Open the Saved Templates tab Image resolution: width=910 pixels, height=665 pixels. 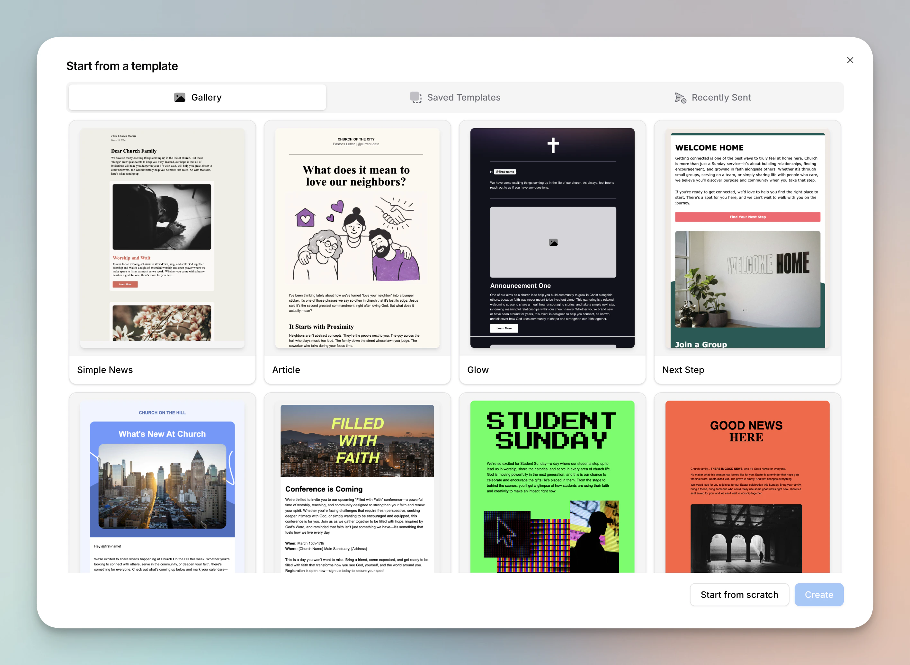point(455,97)
